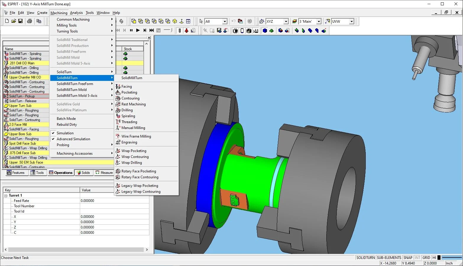Expand Milling Tools submenu
The image size is (463, 266).
(x=82, y=25)
